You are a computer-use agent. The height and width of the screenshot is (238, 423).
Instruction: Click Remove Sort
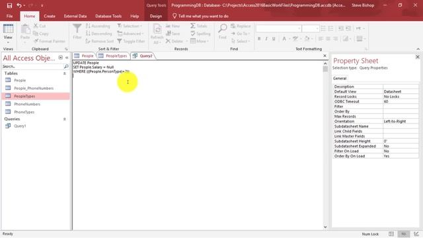point(100,41)
